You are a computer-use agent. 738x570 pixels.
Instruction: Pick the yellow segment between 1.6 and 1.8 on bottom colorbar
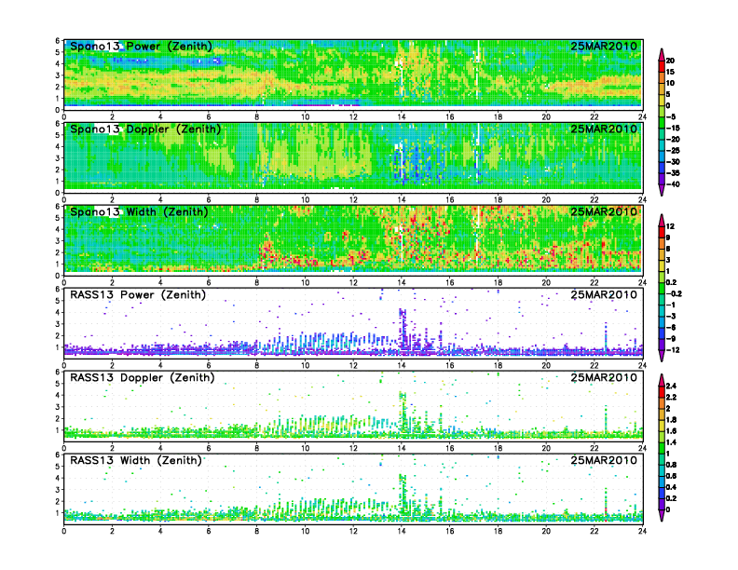(662, 425)
